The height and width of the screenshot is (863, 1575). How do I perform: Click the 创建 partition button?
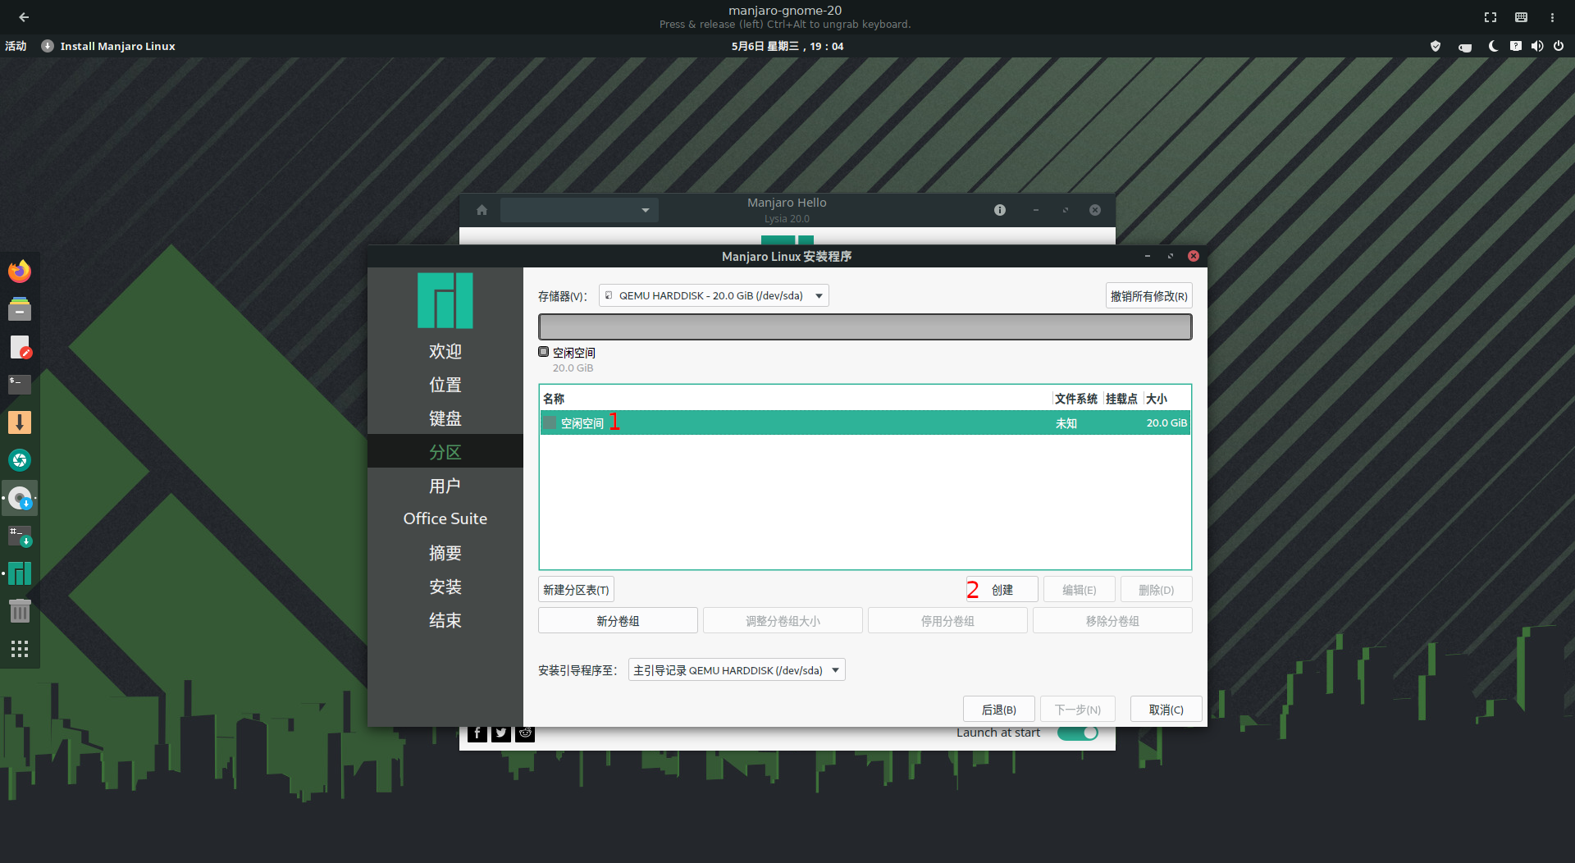[x=1002, y=590]
